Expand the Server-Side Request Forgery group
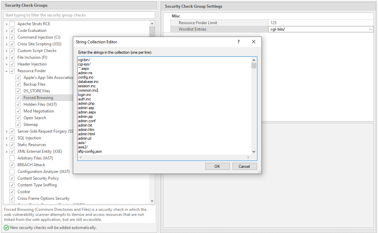Viewport: 378px width, 233px height. 6,131
